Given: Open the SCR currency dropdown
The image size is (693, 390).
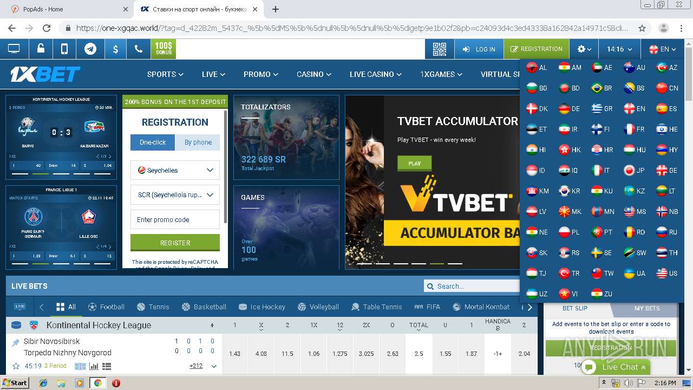Looking at the screenshot, I should pos(175,194).
